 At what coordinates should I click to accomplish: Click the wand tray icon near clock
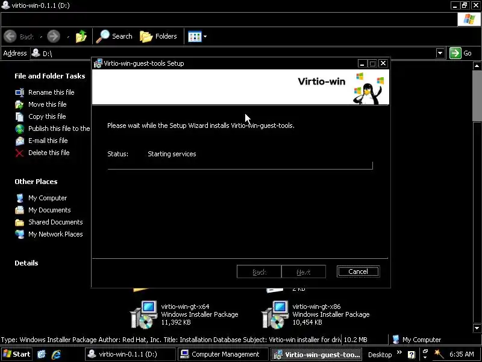coord(439,354)
